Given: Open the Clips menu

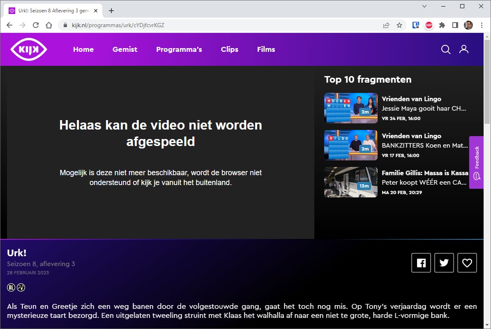Looking at the screenshot, I should pos(230,49).
